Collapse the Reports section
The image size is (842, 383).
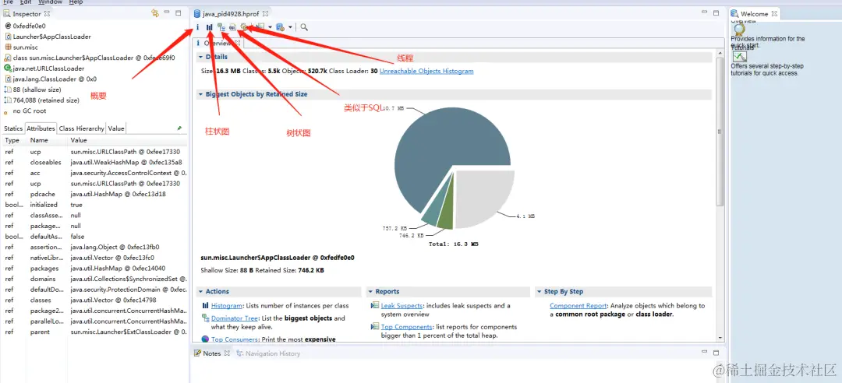click(x=370, y=292)
